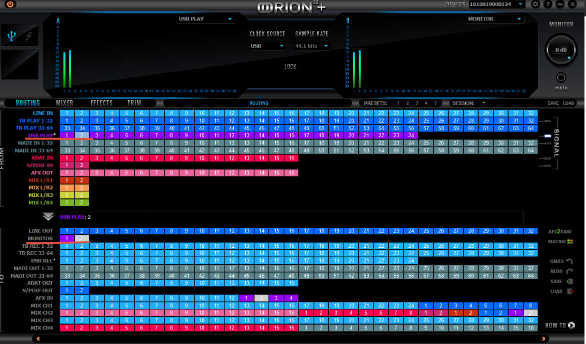
Task: Select the Thunderbolt connection icon
Action: 28,36
